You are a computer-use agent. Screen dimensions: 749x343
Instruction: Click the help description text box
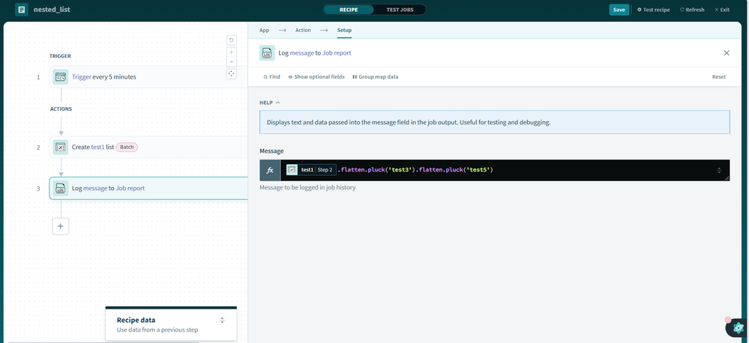(494, 122)
